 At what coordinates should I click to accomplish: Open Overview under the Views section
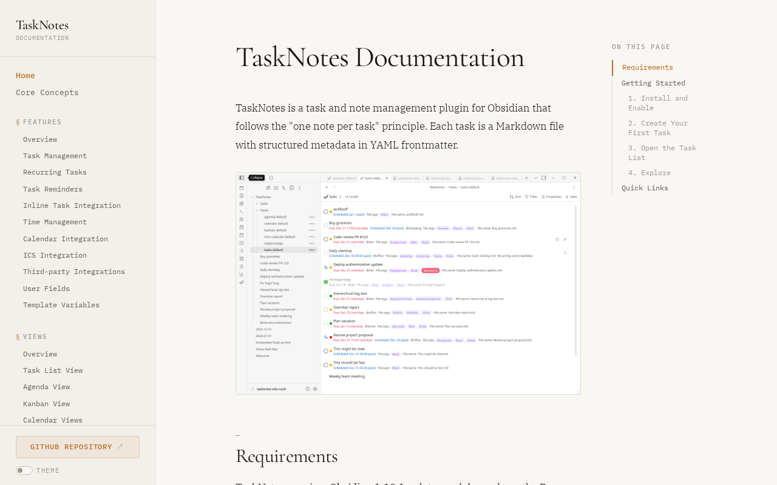[40, 354]
